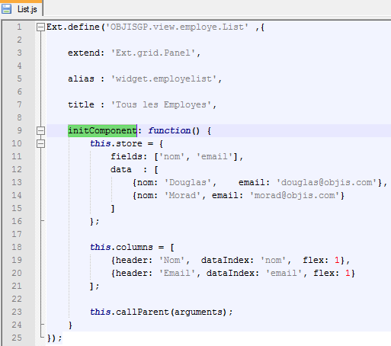
Task: Click the closing }); on line 25
Action: point(54,338)
